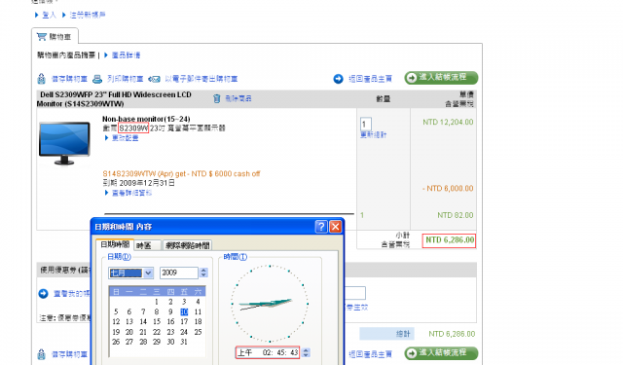Click the bottom 進入結帳流程 checkout button
Screen dimensions: 623x365
(x=441, y=353)
